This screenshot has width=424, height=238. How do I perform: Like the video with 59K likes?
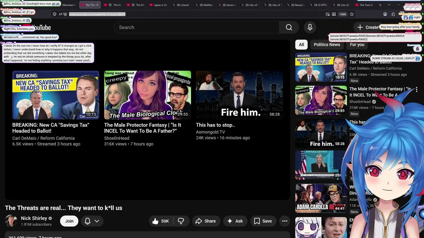pyautogui.click(x=161, y=221)
